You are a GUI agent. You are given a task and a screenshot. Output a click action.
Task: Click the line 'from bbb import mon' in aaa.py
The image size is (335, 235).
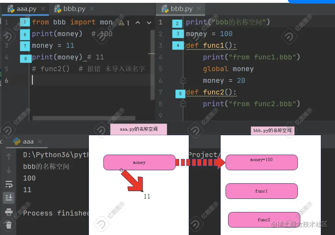click(x=72, y=22)
